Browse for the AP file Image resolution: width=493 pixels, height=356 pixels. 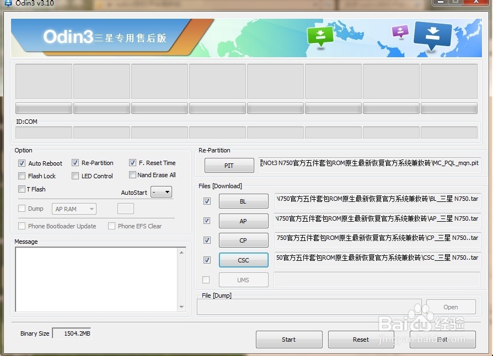point(244,221)
